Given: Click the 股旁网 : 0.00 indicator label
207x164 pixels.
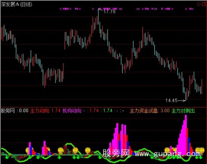Looking at the screenshot, I should point(14,111).
